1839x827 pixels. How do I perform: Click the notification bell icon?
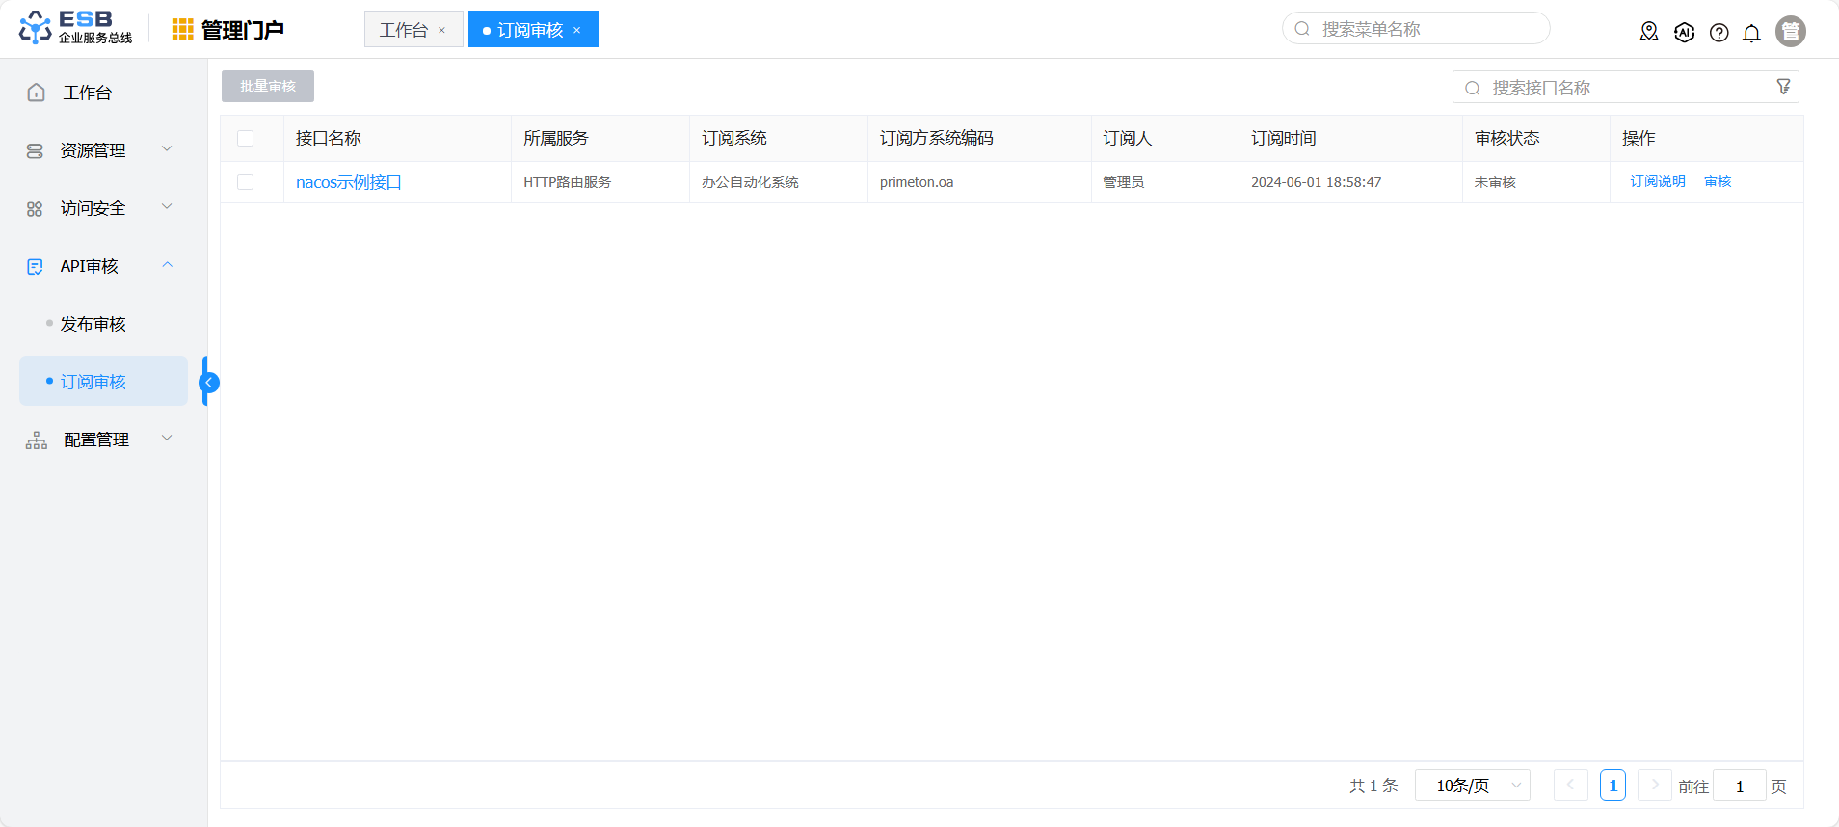(x=1751, y=33)
